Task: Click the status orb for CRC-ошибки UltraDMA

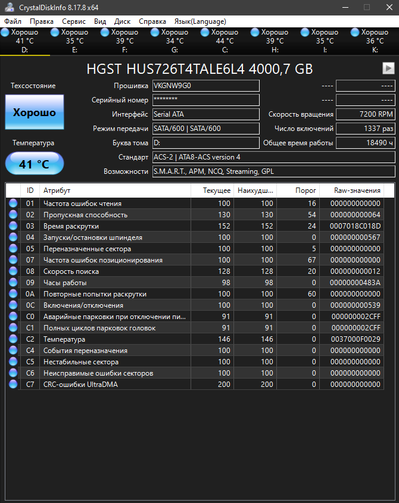Action: tap(13, 385)
